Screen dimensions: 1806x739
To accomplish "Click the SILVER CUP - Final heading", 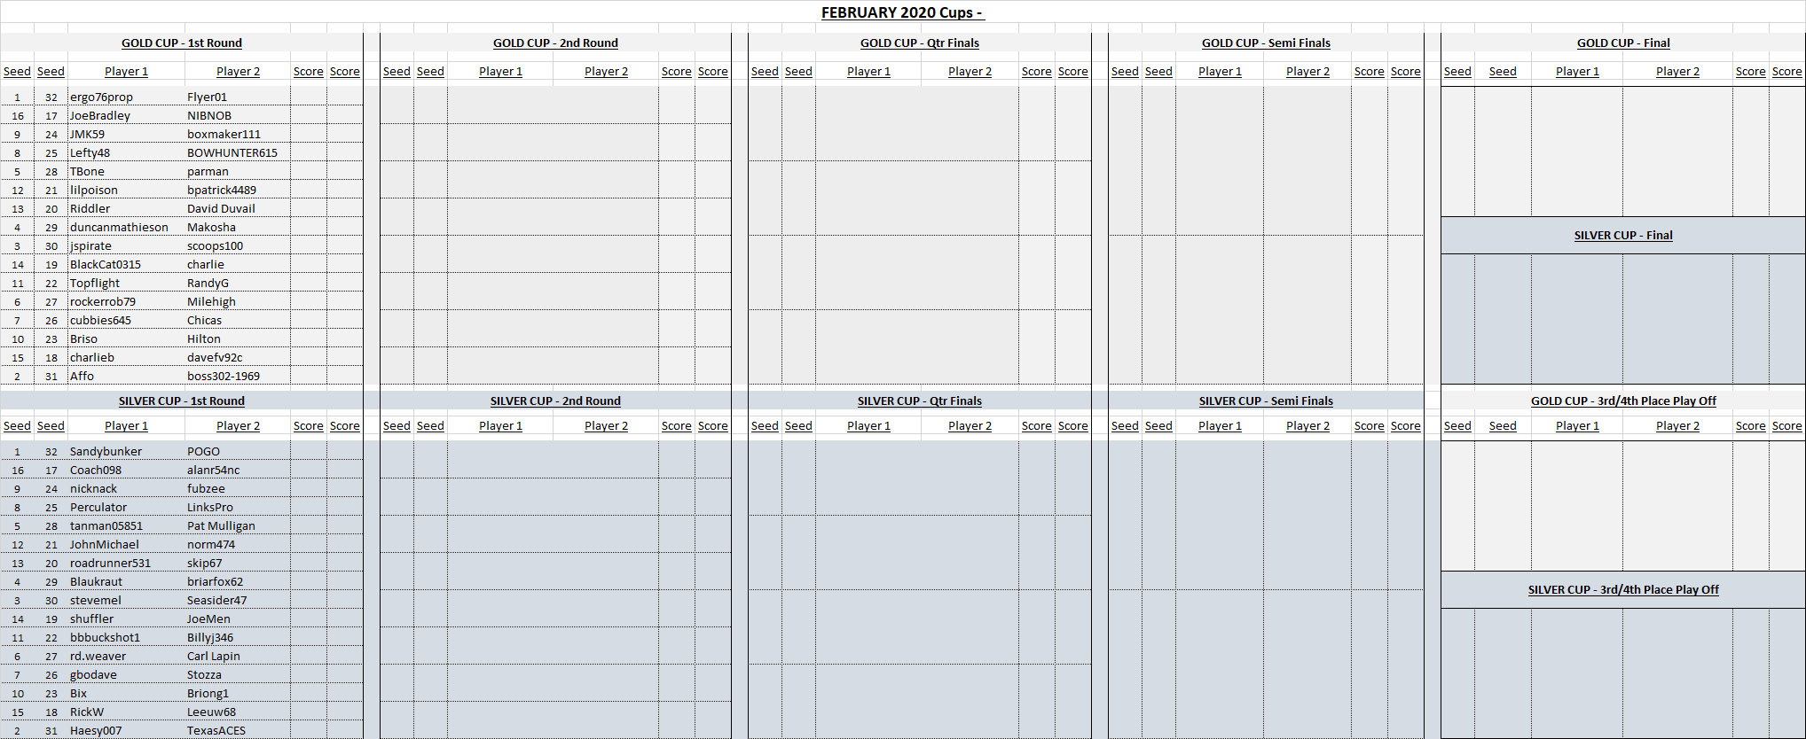I will pos(1622,236).
